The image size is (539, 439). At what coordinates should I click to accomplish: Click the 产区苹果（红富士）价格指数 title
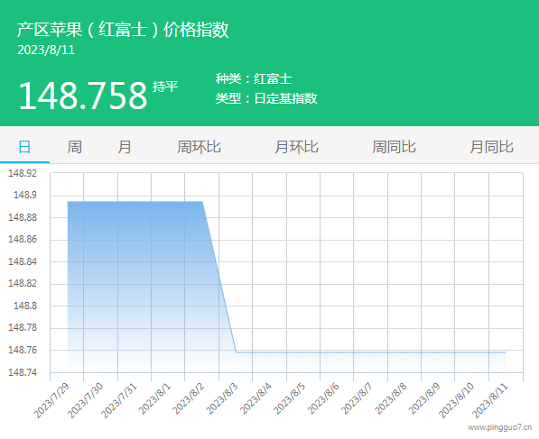click(x=123, y=29)
